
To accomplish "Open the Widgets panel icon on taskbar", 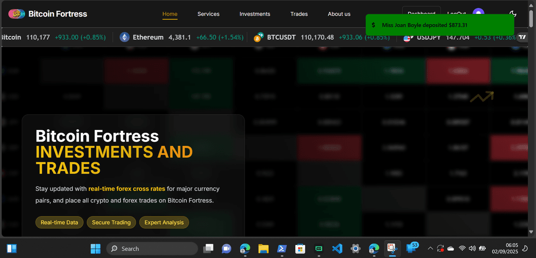I will point(12,249).
